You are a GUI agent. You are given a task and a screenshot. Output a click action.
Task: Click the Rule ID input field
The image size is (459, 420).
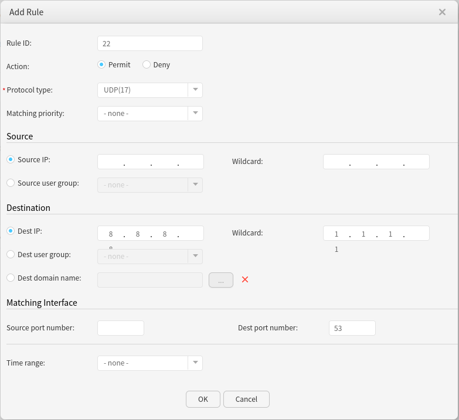149,43
